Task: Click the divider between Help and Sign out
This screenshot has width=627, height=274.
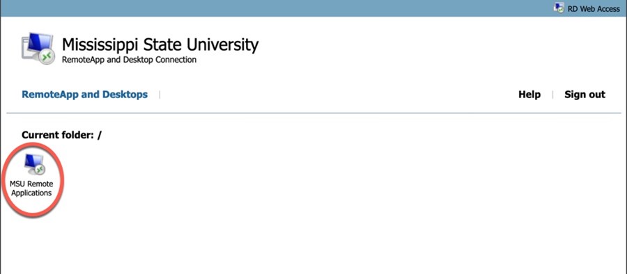Action: (x=552, y=95)
